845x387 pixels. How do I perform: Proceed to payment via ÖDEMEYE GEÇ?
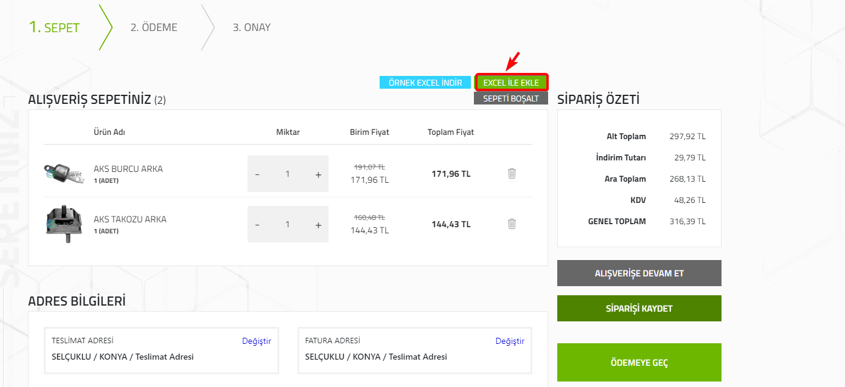coord(639,363)
